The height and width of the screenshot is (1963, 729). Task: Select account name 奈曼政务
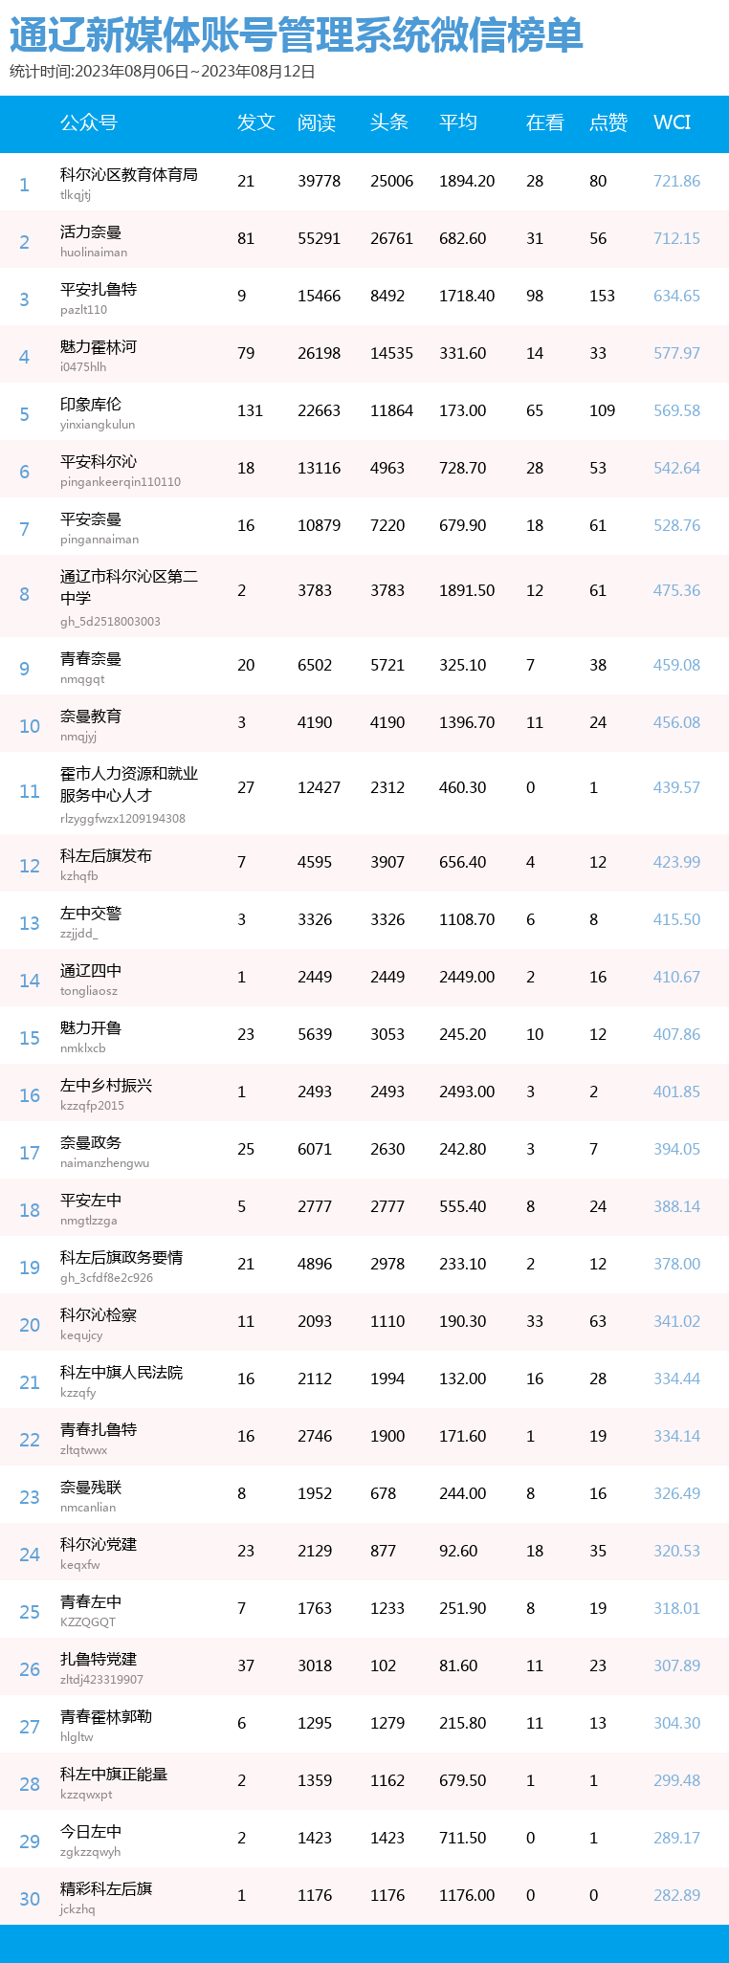[91, 1142]
